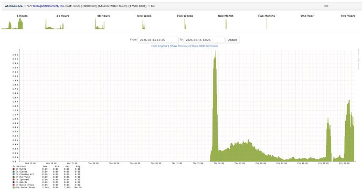Screen dimensions: 362x194
Task: Click the 'Out Queue drops' legend label
Action: (25, 188)
